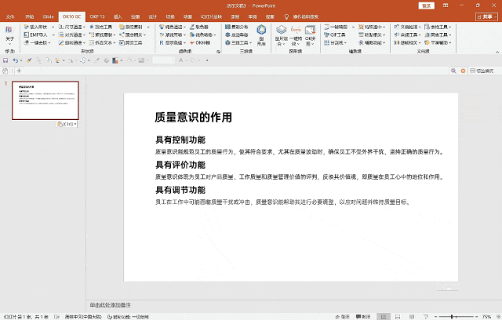502x320 pixels.
Task: Open the 三维工具 dropdown
Action: tap(250, 42)
